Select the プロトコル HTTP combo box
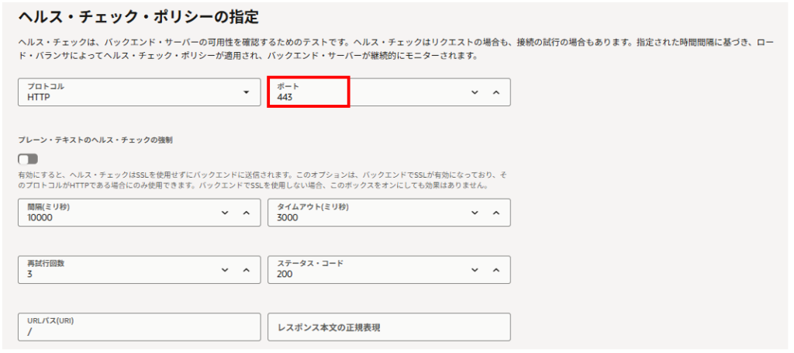 point(124,92)
